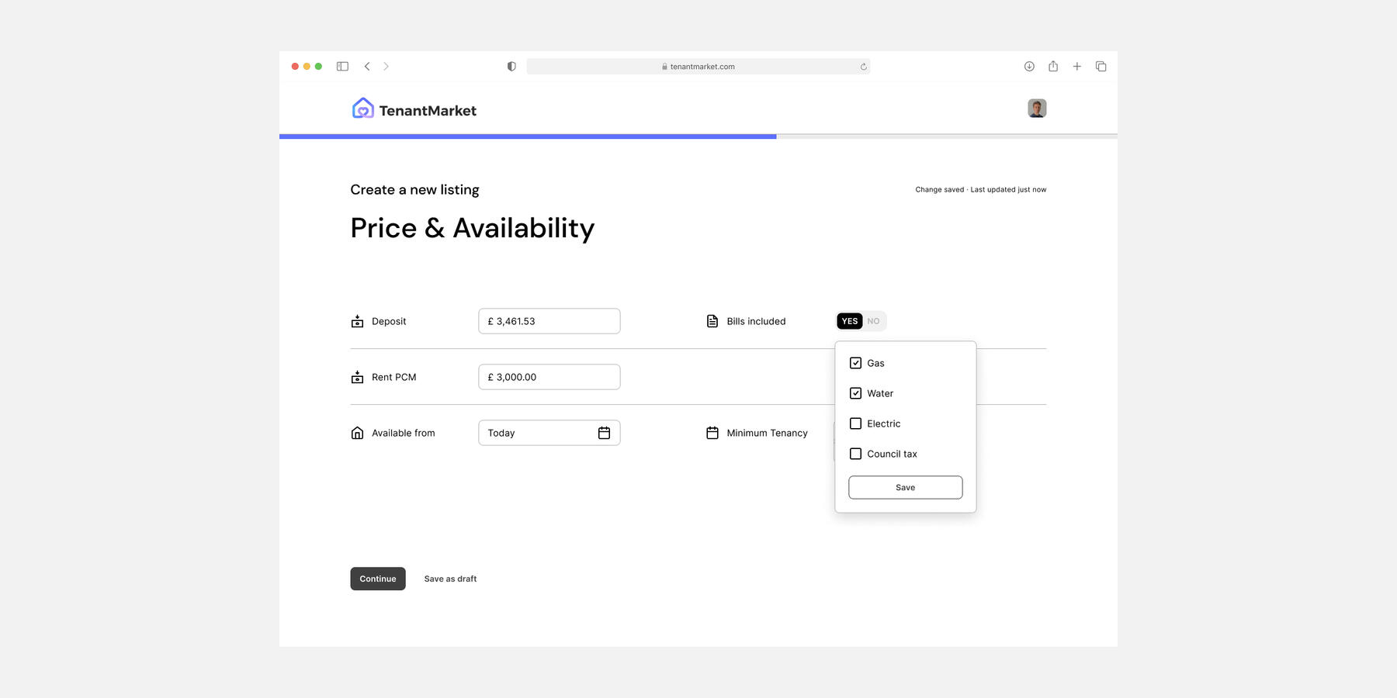
Task: Open the browser tab overview
Action: click(x=1101, y=66)
